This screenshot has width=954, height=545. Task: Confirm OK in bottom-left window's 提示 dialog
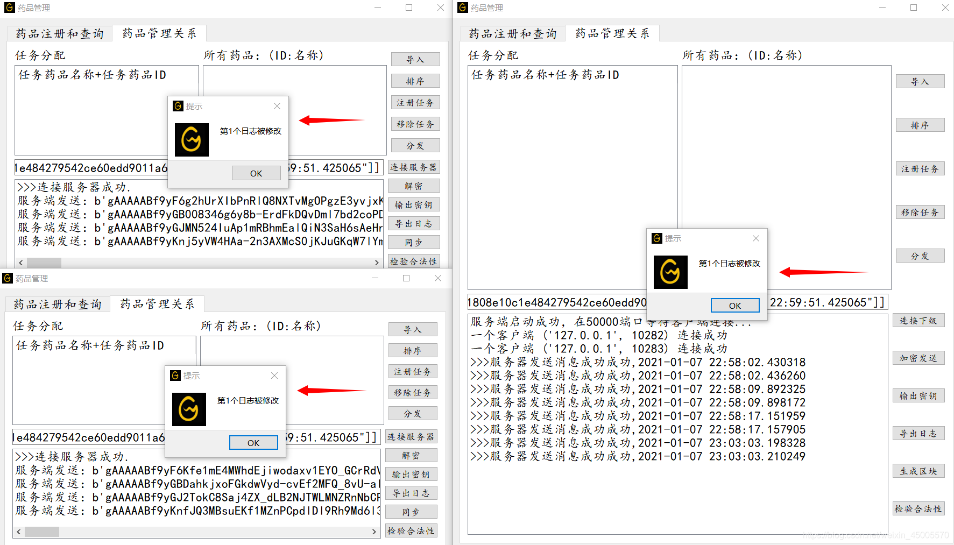click(x=253, y=442)
